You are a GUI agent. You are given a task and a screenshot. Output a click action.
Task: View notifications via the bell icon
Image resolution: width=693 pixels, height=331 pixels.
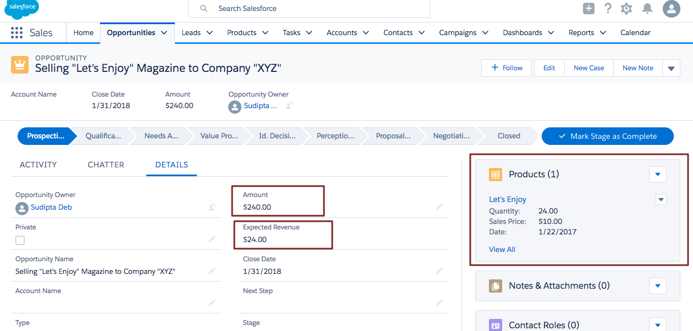(x=647, y=8)
